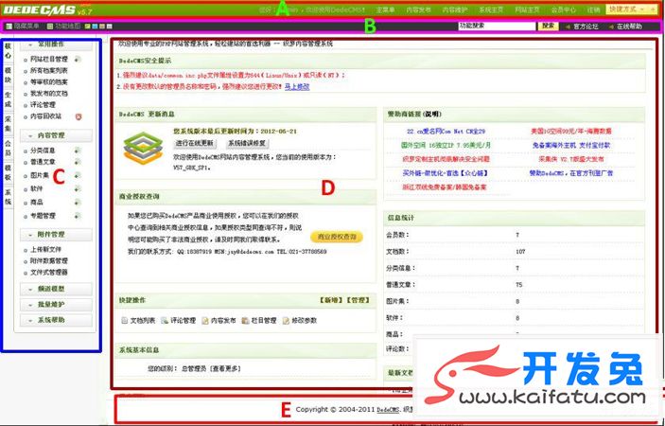Open 所有档案列表 in the sidebar
The width and height of the screenshot is (665, 426).
point(49,71)
